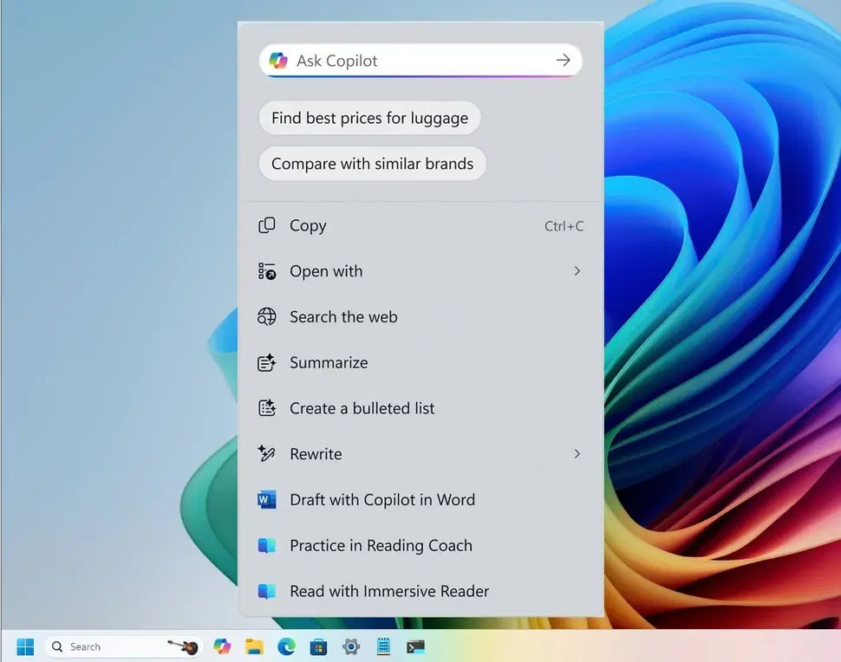Select Copy from the context menu

click(421, 225)
